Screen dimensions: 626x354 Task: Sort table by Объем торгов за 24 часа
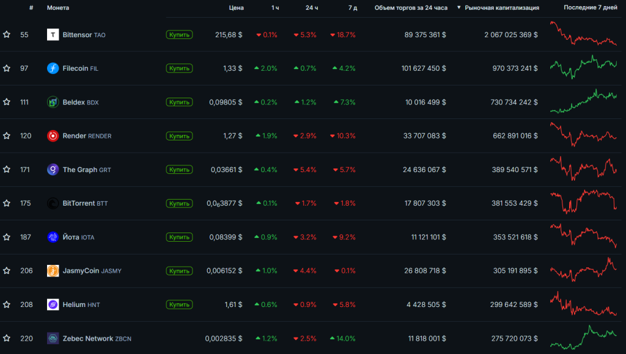point(411,8)
